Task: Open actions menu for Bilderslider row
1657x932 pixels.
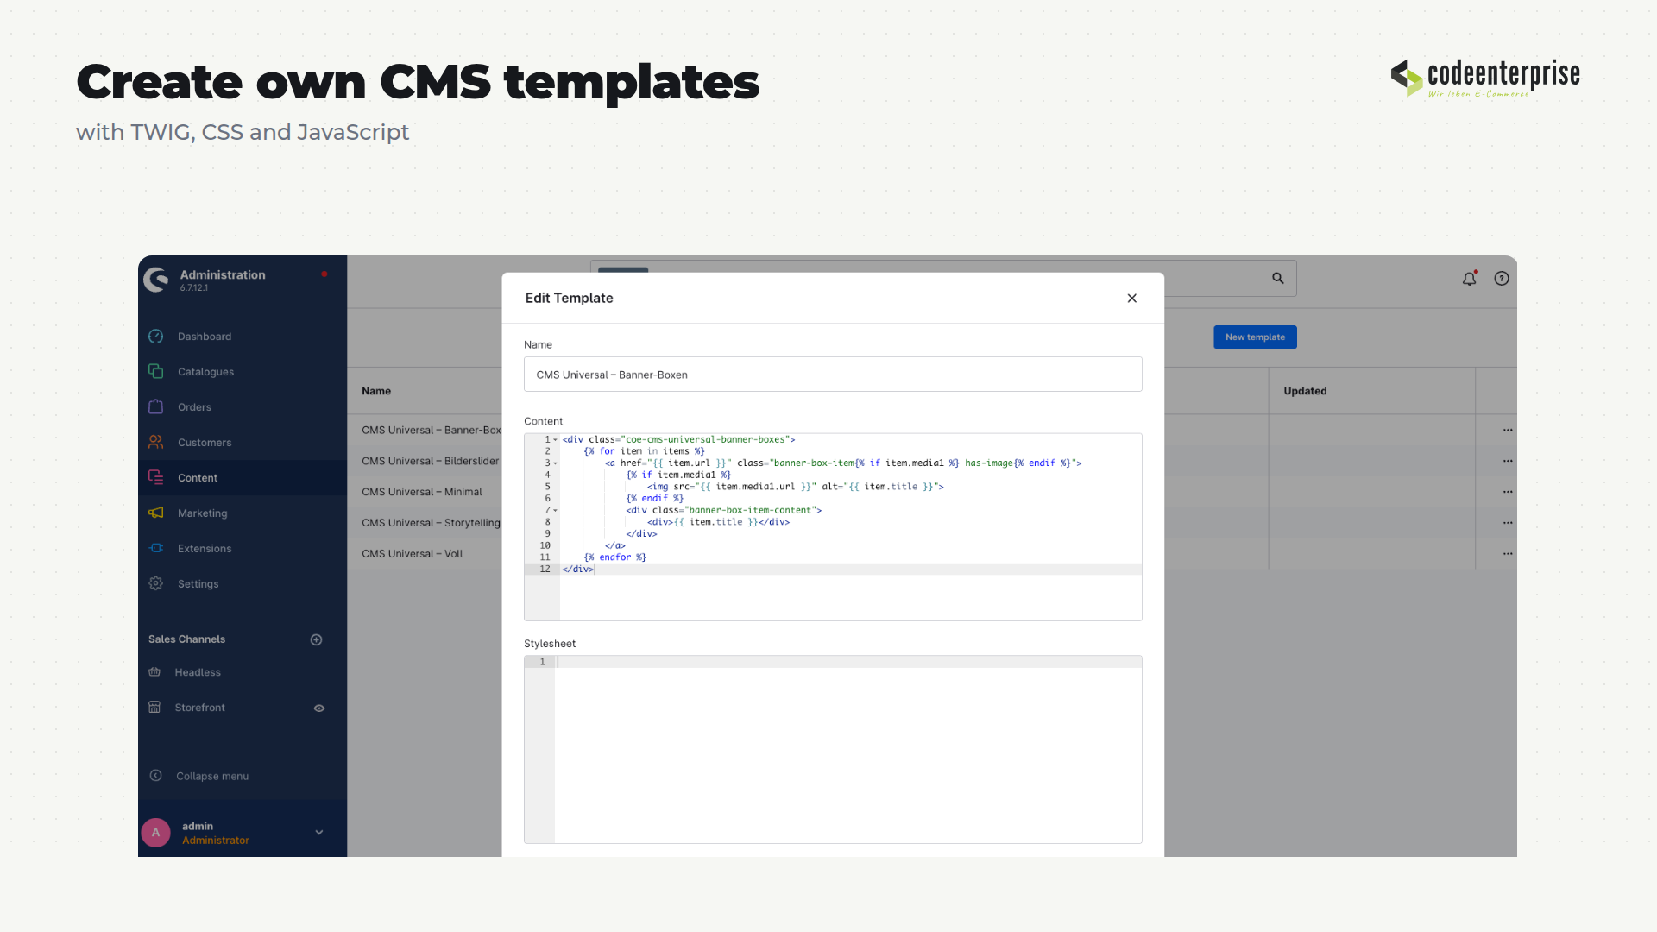Action: [1508, 461]
